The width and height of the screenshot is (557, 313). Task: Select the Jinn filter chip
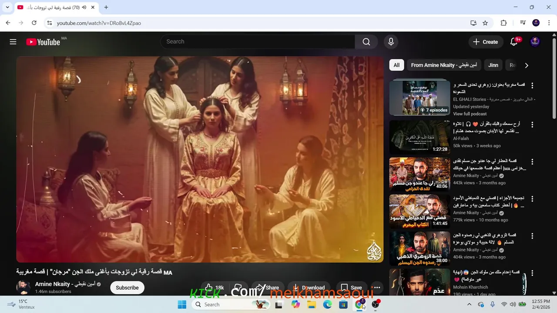pos(493,65)
